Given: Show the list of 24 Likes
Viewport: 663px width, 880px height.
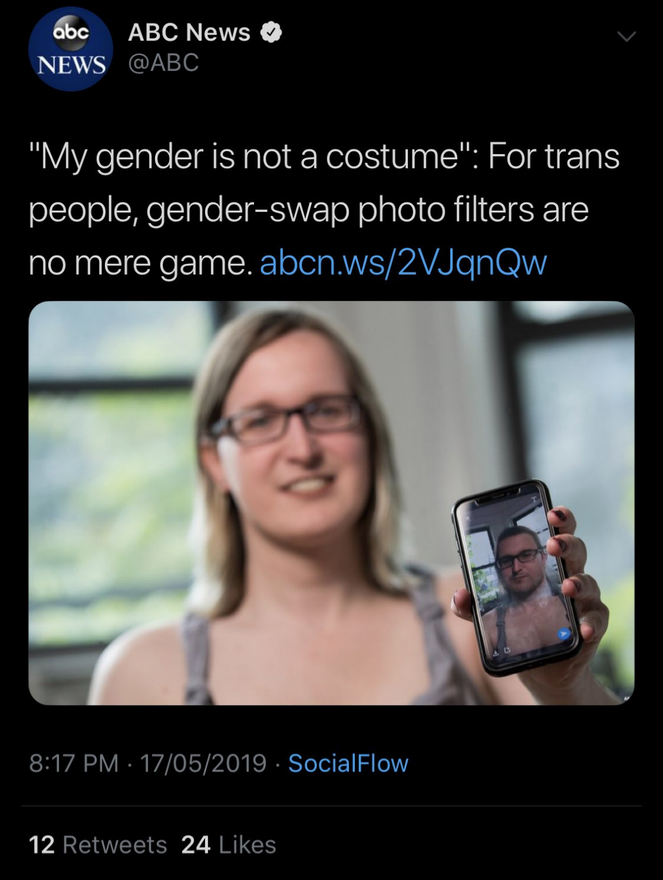Looking at the screenshot, I should (x=229, y=845).
